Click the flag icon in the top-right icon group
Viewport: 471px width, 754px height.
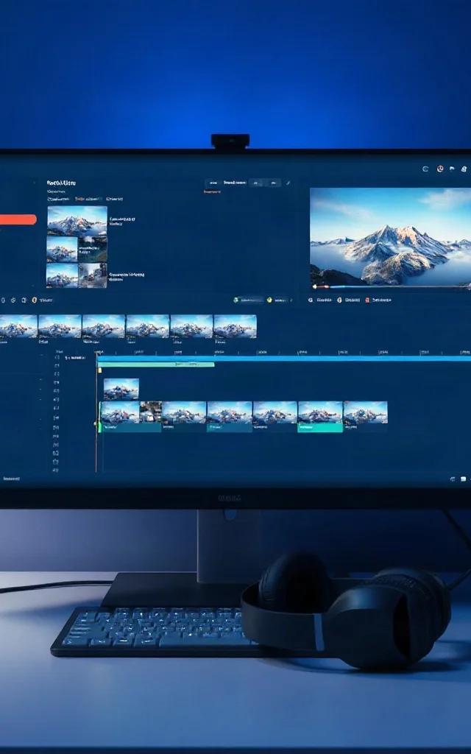(452, 169)
